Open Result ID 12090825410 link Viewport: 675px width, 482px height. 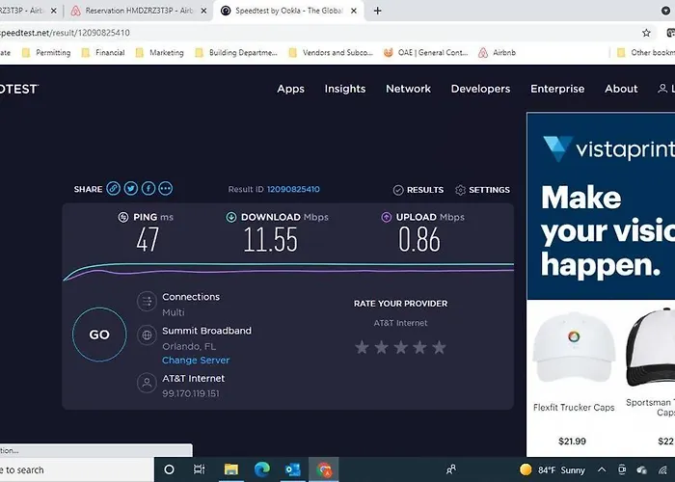point(293,189)
